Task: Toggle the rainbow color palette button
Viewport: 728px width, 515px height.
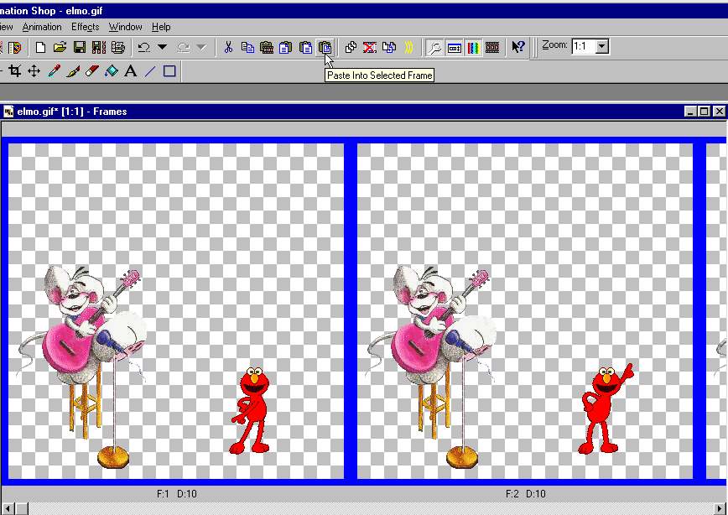Action: coord(473,47)
